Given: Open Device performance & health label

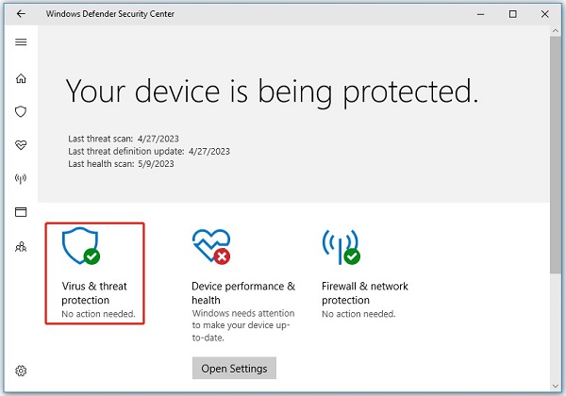Looking at the screenshot, I should (243, 292).
